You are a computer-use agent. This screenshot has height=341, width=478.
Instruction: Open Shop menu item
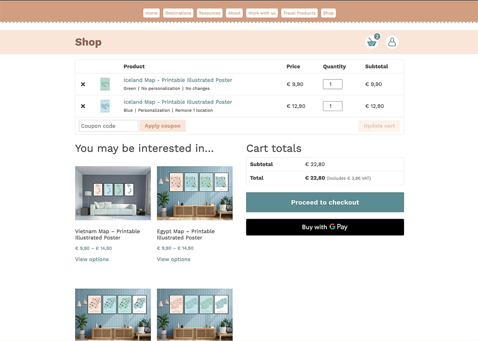329,13
